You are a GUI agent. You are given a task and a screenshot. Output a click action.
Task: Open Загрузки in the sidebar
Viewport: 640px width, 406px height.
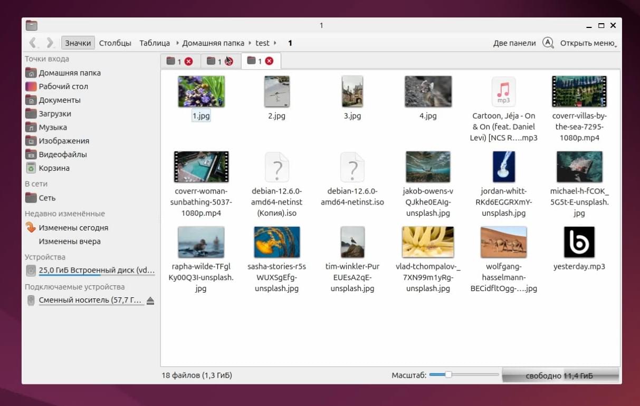[55, 114]
